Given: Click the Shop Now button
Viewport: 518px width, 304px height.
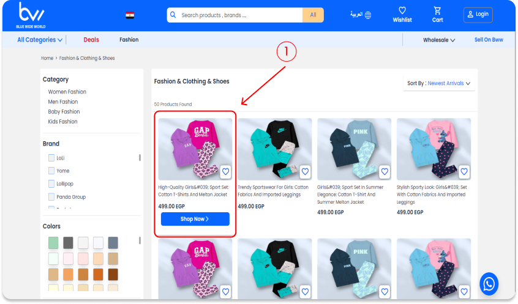Looking at the screenshot, I should click(195, 219).
